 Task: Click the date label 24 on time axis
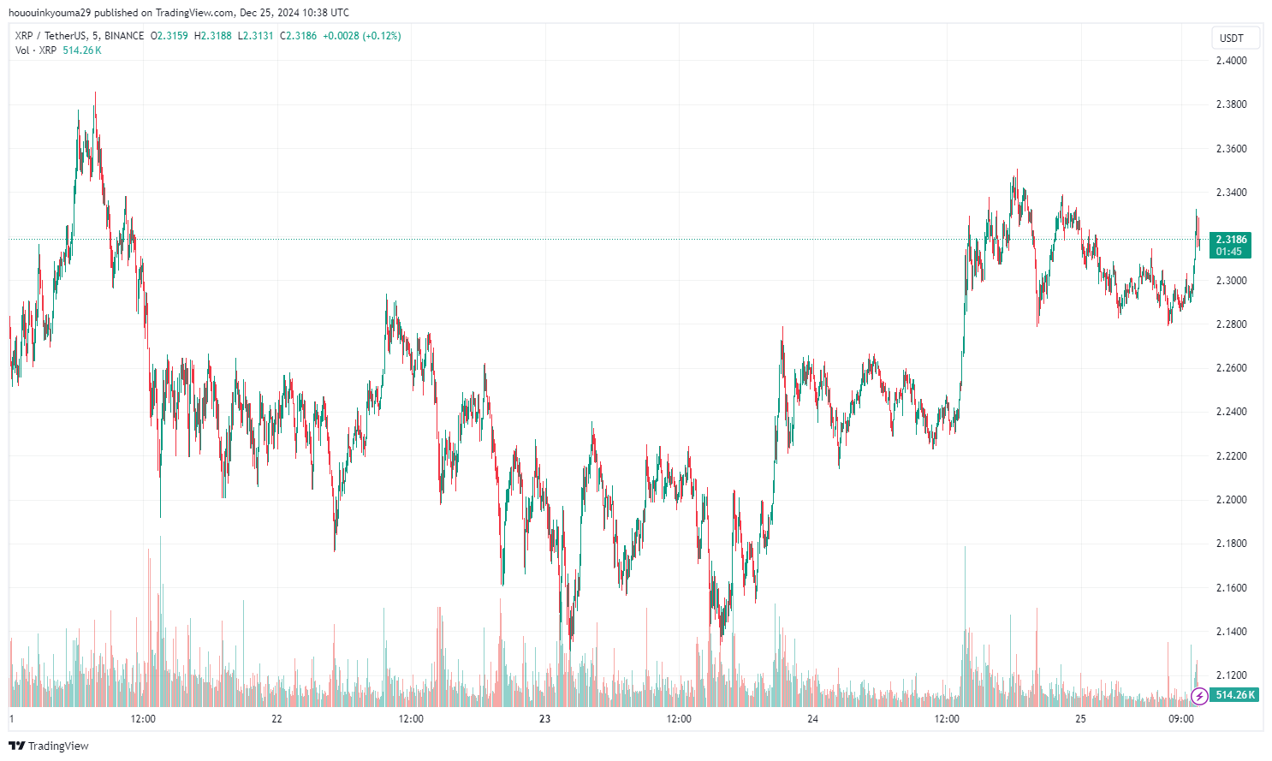(x=812, y=719)
